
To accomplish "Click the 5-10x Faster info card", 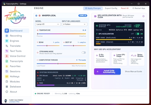I will (x=102, y=59).
